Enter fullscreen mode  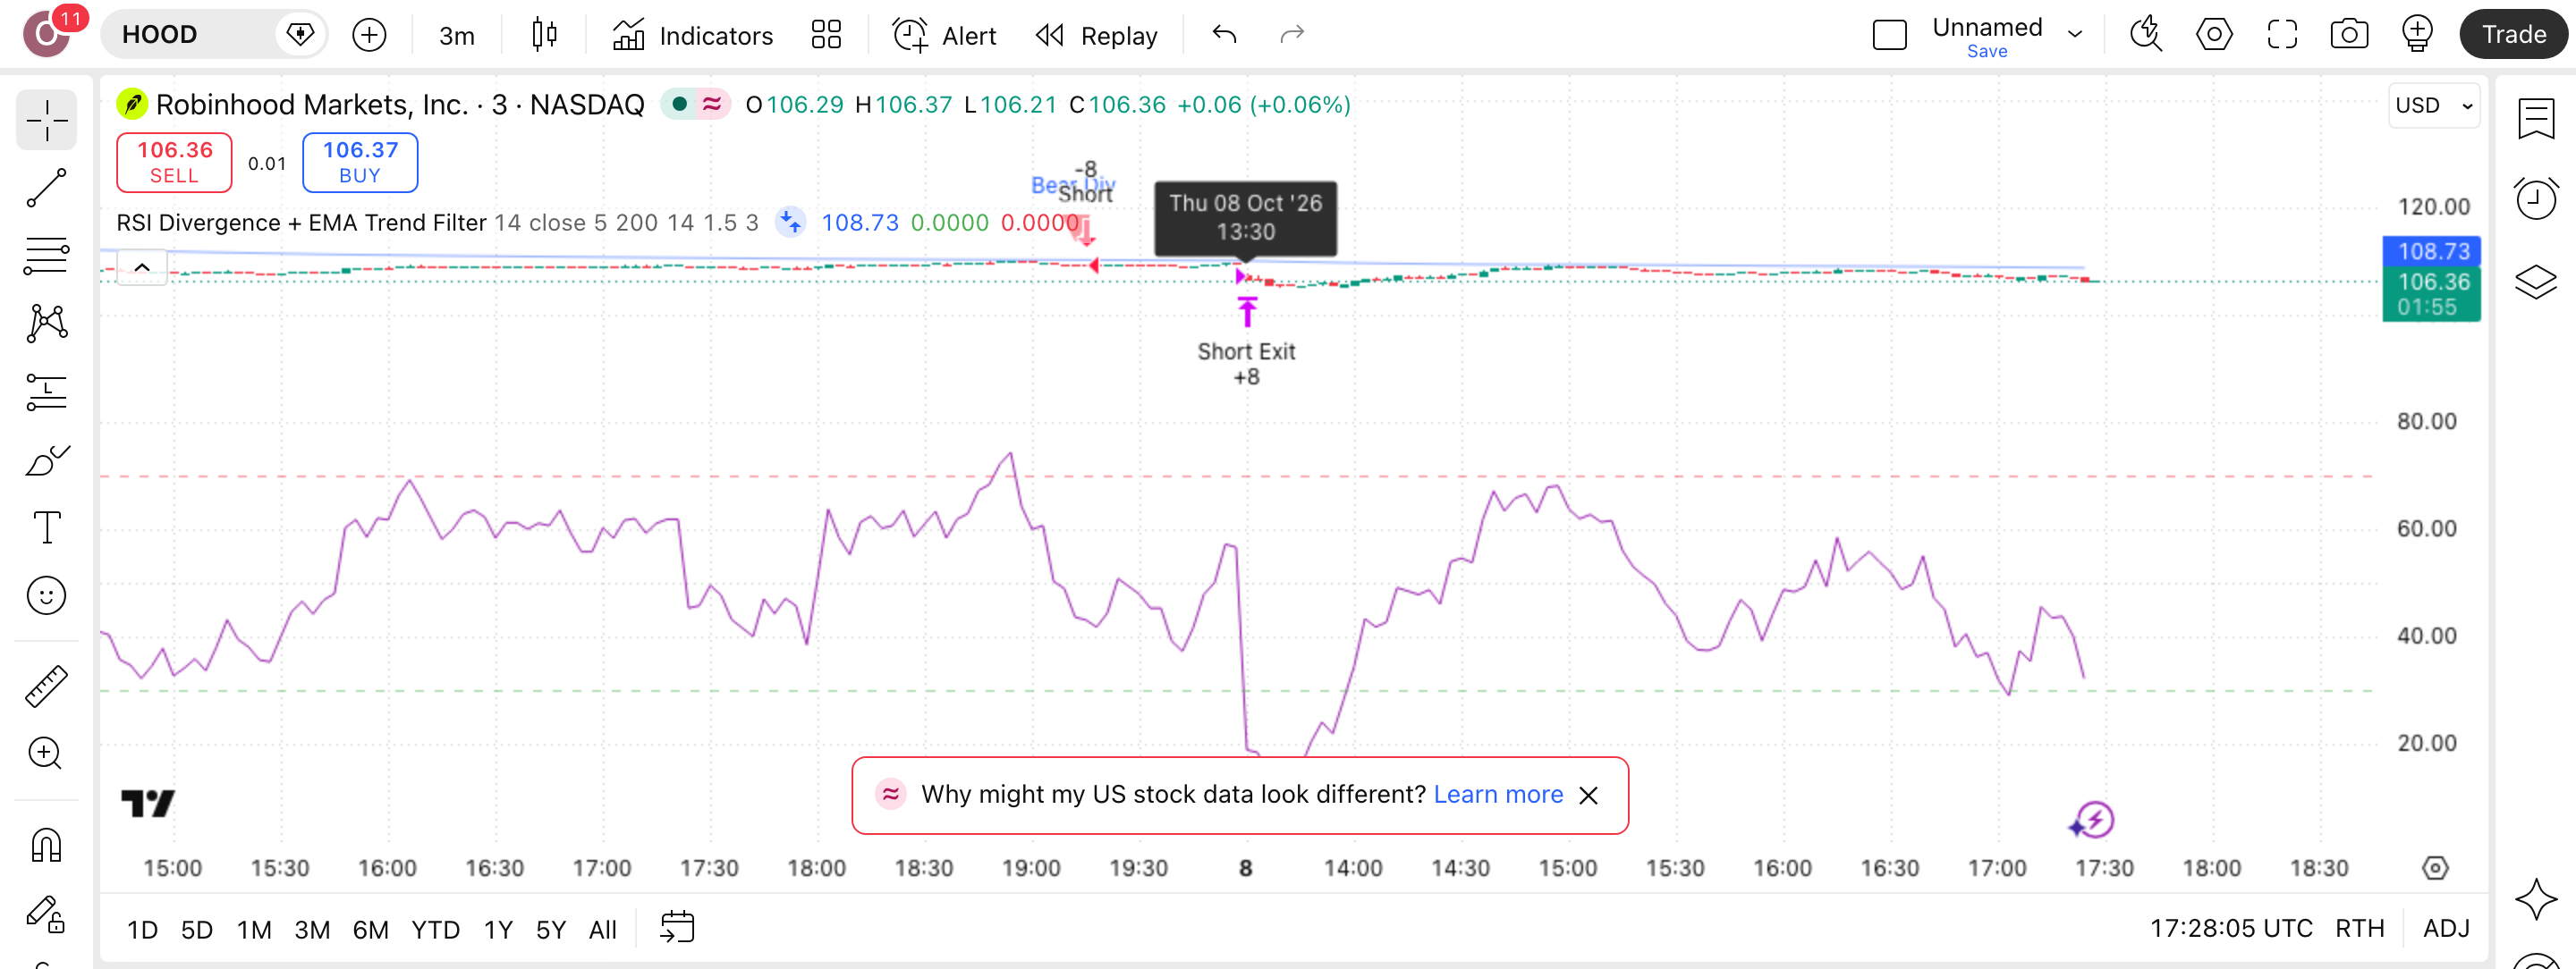2282,35
